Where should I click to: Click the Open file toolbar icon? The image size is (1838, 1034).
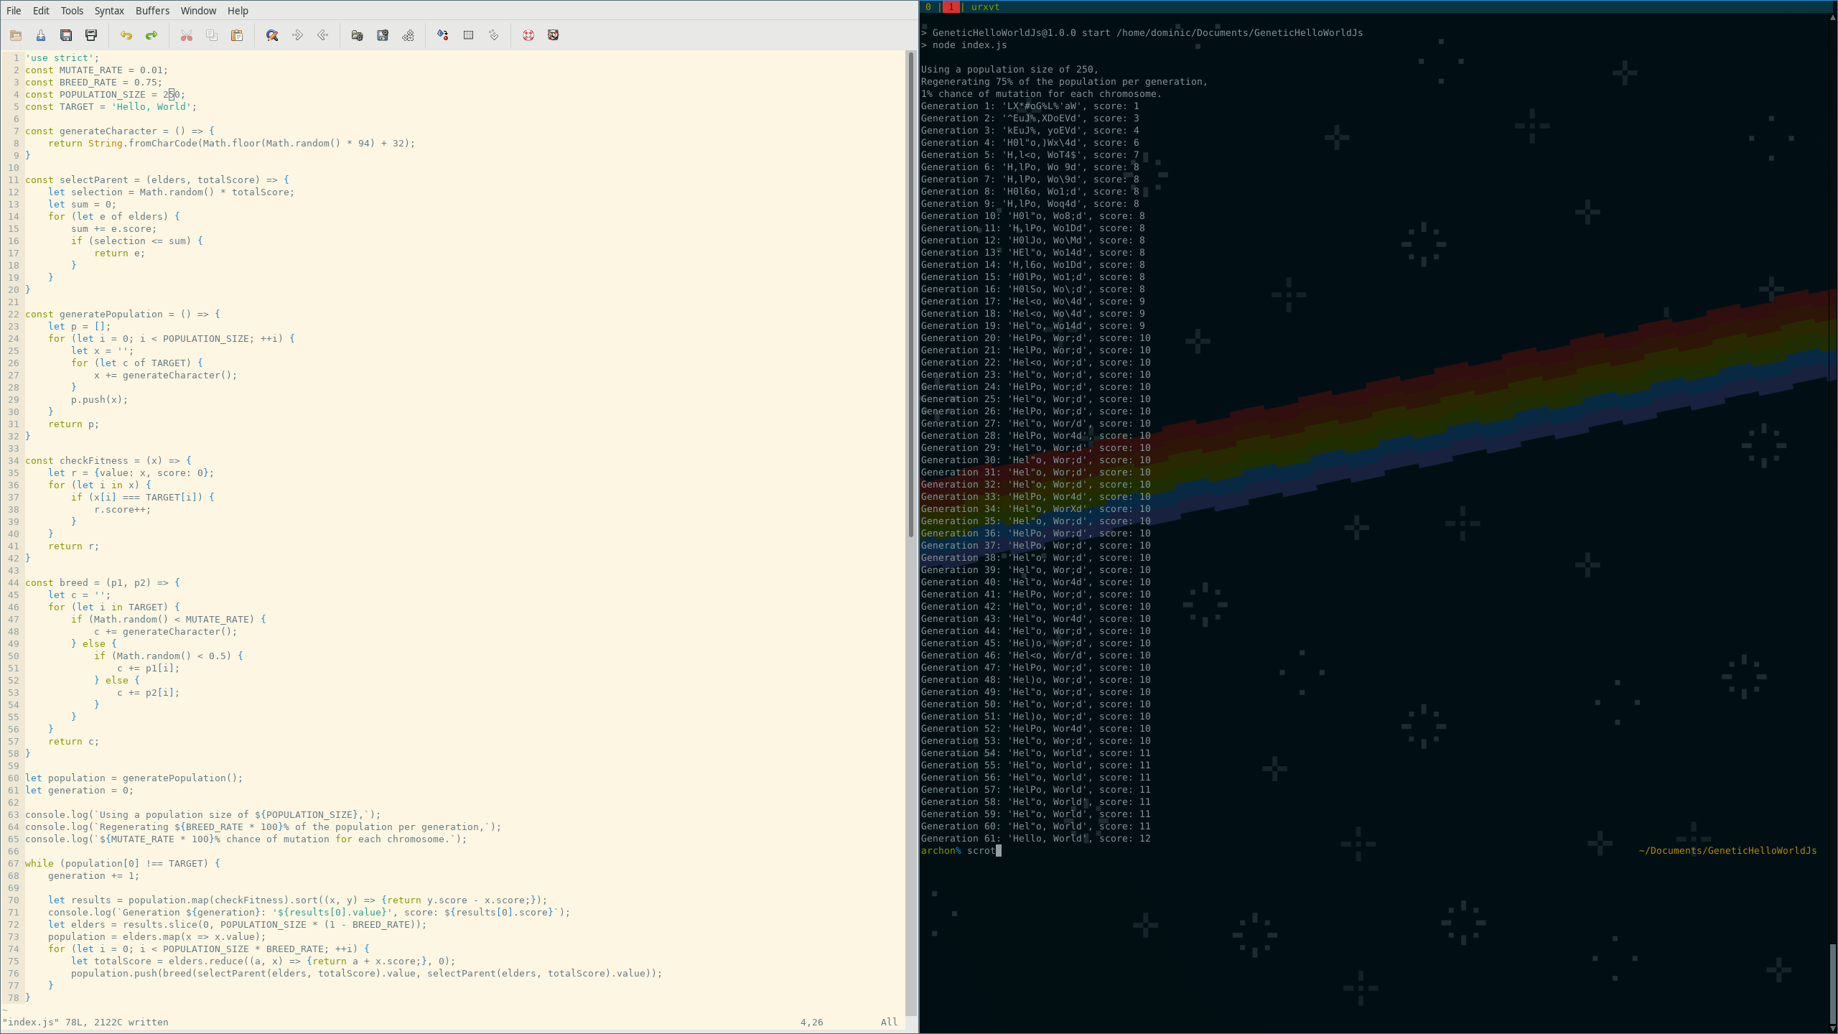click(x=16, y=35)
